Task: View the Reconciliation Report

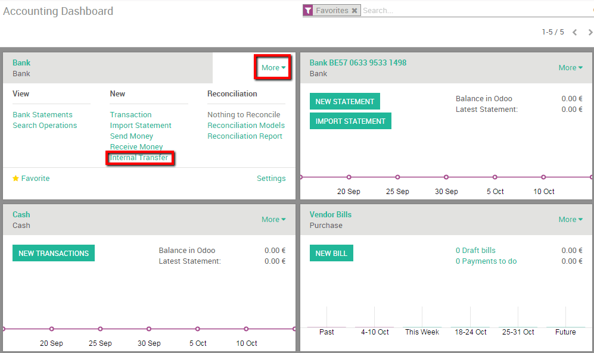Action: [245, 136]
